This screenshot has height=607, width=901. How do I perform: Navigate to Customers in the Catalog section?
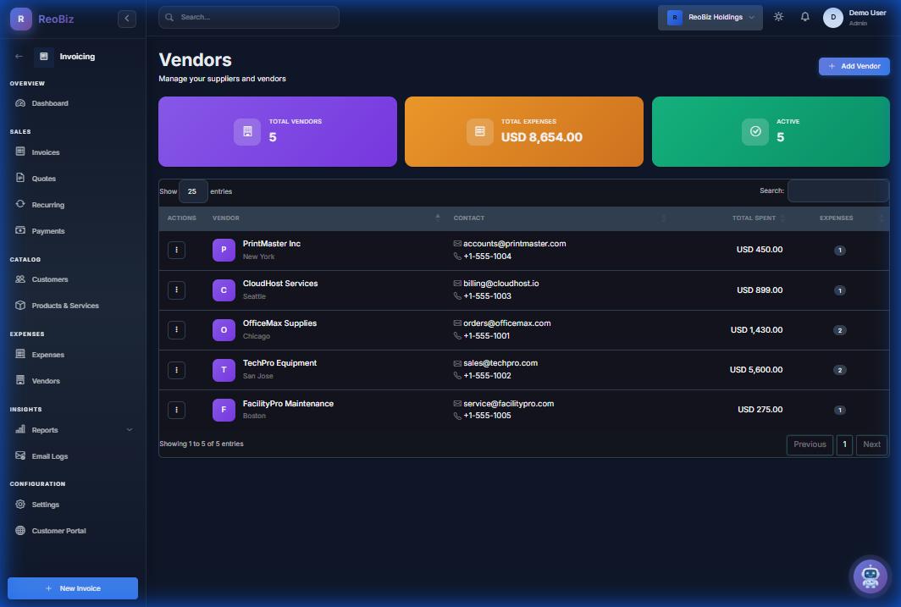click(x=48, y=279)
